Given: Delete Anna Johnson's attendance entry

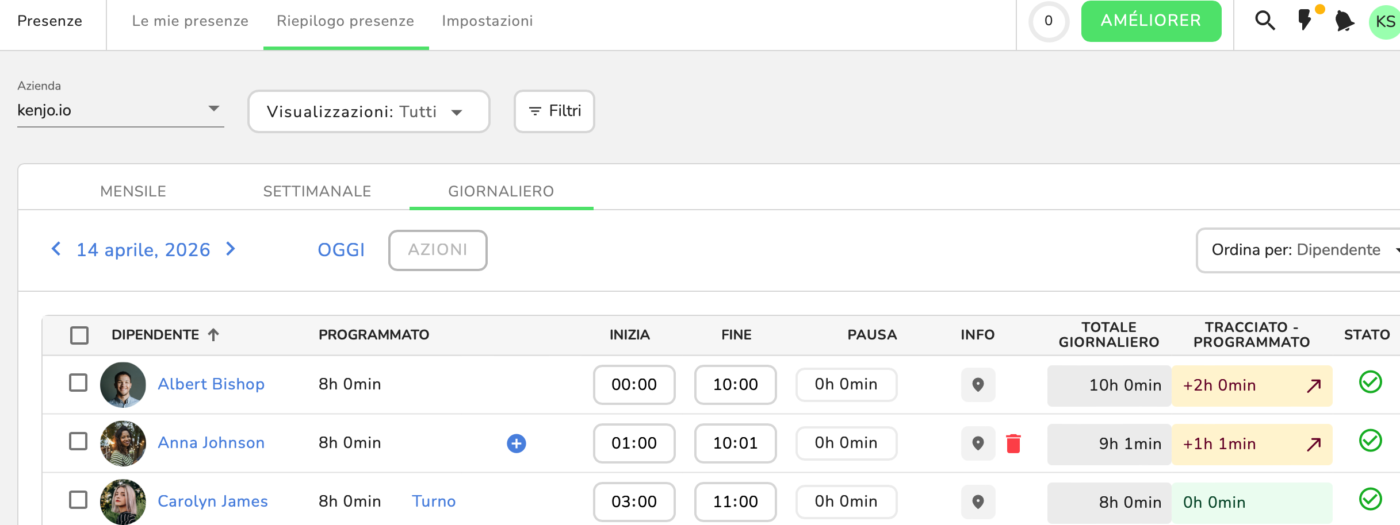Looking at the screenshot, I should click(1013, 443).
